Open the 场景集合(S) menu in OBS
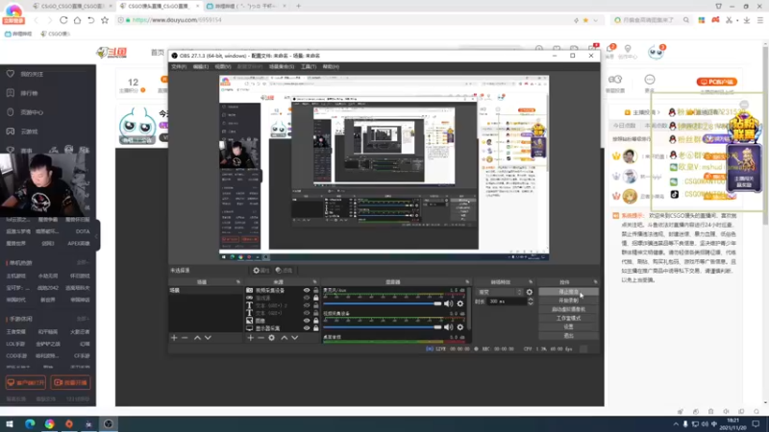Viewport: 769px width, 432px height. point(282,66)
